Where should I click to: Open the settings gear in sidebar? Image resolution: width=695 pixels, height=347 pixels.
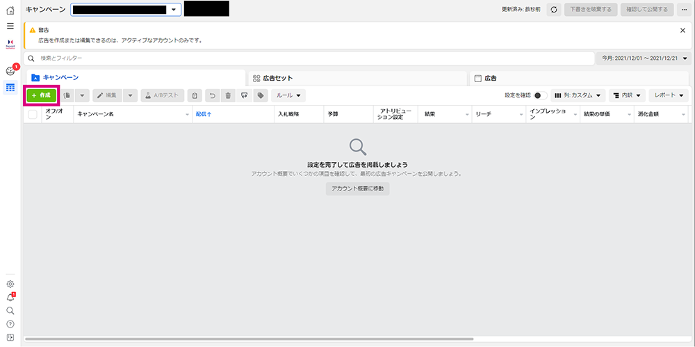pyautogui.click(x=10, y=284)
